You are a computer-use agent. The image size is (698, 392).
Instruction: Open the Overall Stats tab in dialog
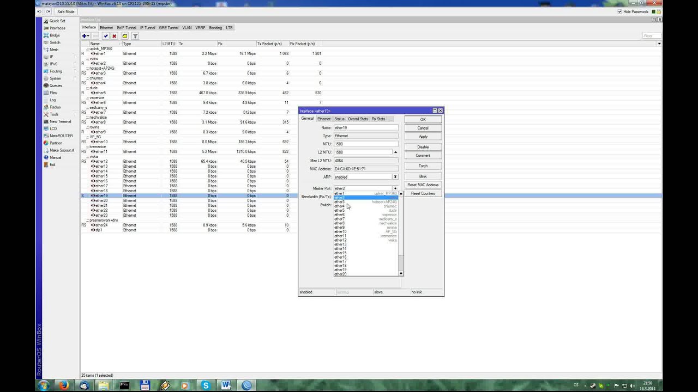358,119
